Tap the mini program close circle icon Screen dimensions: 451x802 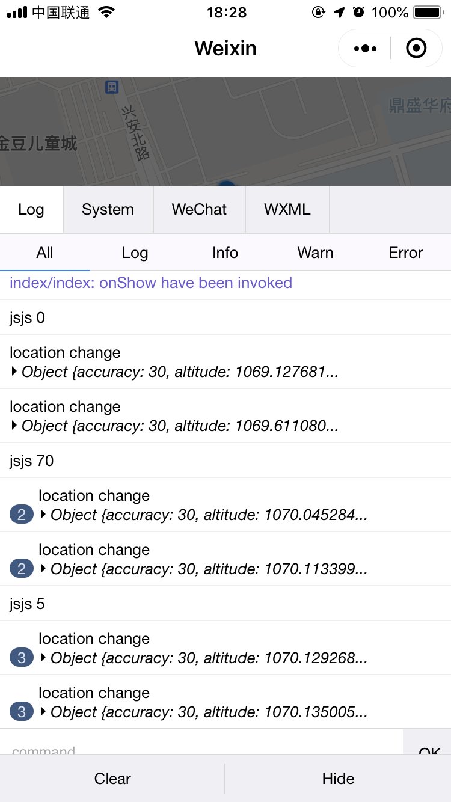click(x=416, y=48)
